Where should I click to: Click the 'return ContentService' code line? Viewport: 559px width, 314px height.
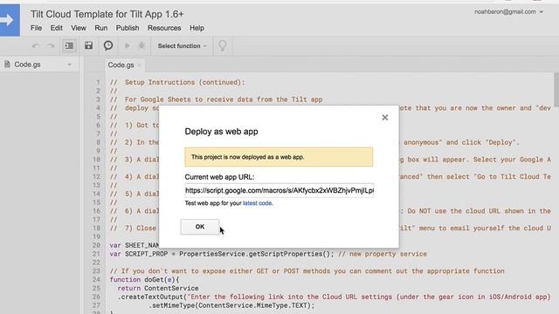coord(158,288)
